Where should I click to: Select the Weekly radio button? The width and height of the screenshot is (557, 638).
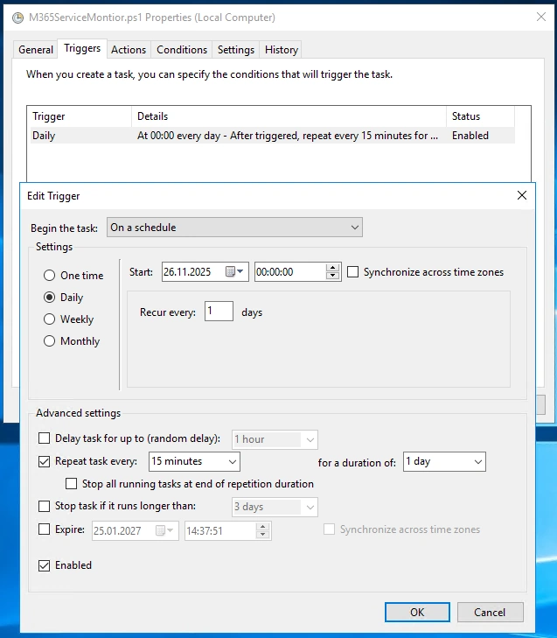click(x=50, y=319)
